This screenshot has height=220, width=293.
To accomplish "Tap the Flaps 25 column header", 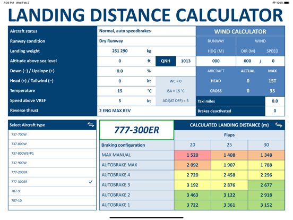I will 229,145.
